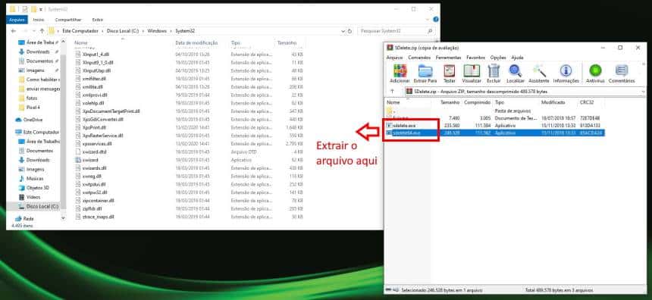Click Explorer sidebar scrollbar down arrow
This screenshot has height=300, width=652.
63,217
